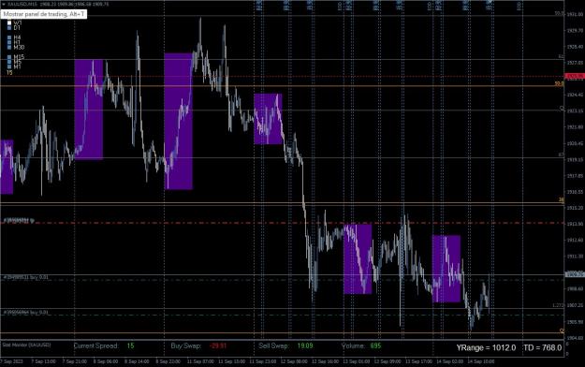Click the Sell Swap value 19.09
Screen dimensions: 585x367
tap(305, 345)
